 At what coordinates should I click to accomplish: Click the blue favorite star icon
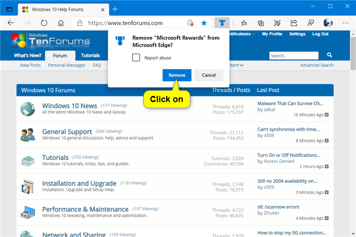pos(204,23)
